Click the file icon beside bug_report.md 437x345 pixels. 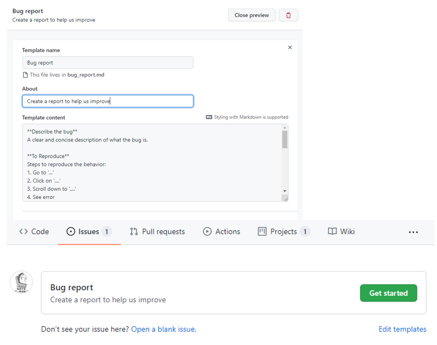[25, 75]
